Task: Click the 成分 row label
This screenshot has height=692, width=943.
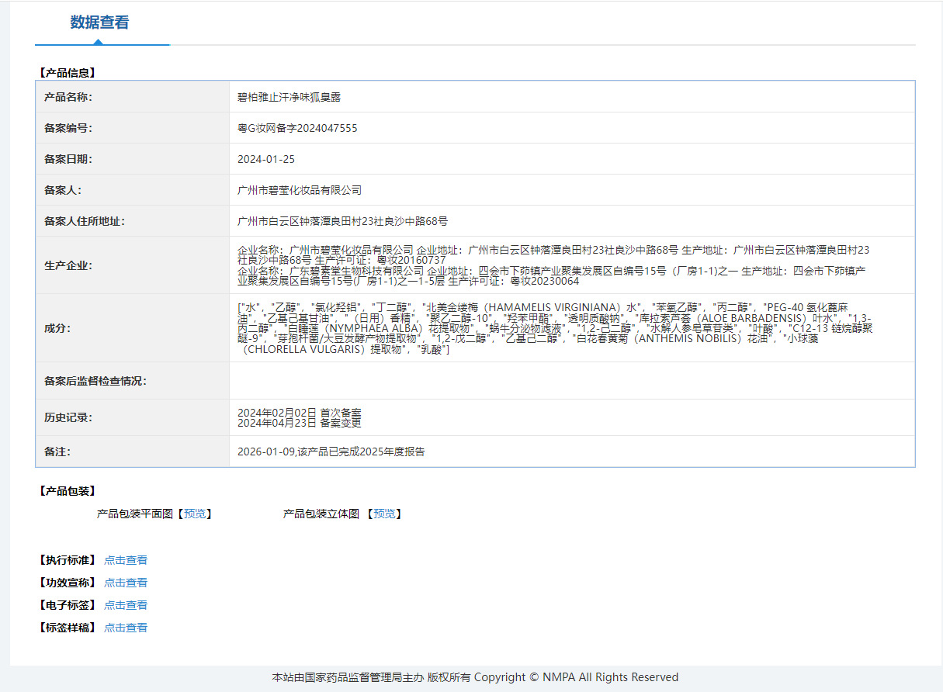Action: (x=58, y=328)
